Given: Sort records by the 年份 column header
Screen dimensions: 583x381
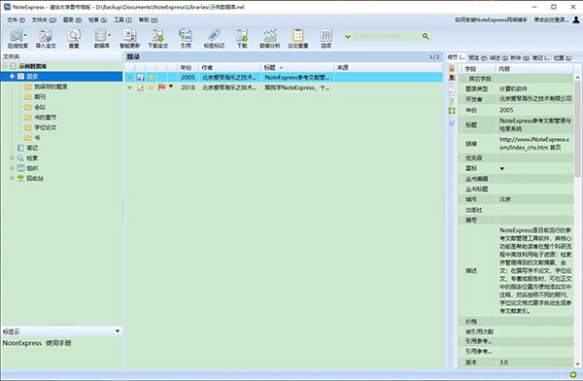Looking at the screenshot, I should point(189,67).
